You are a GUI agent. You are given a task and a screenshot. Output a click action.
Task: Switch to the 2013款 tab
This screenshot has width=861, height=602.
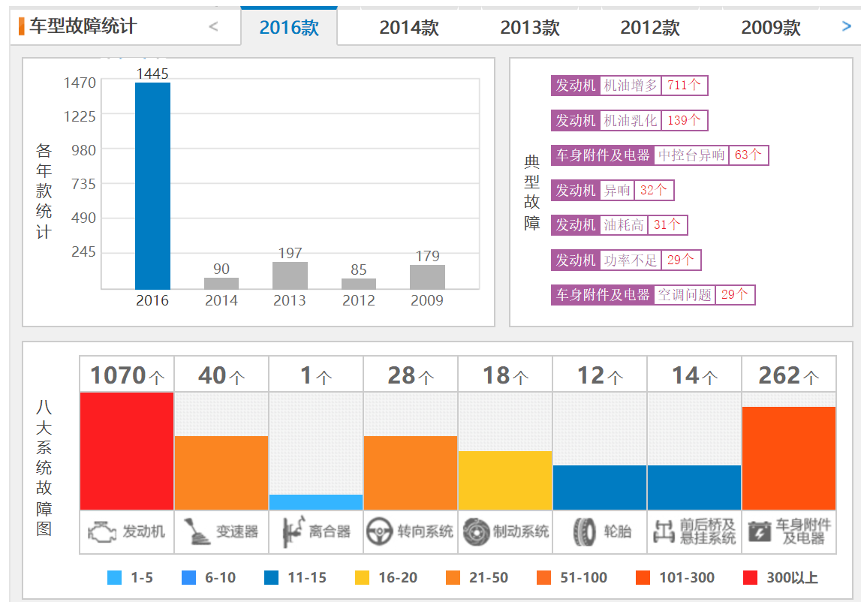[x=530, y=28]
